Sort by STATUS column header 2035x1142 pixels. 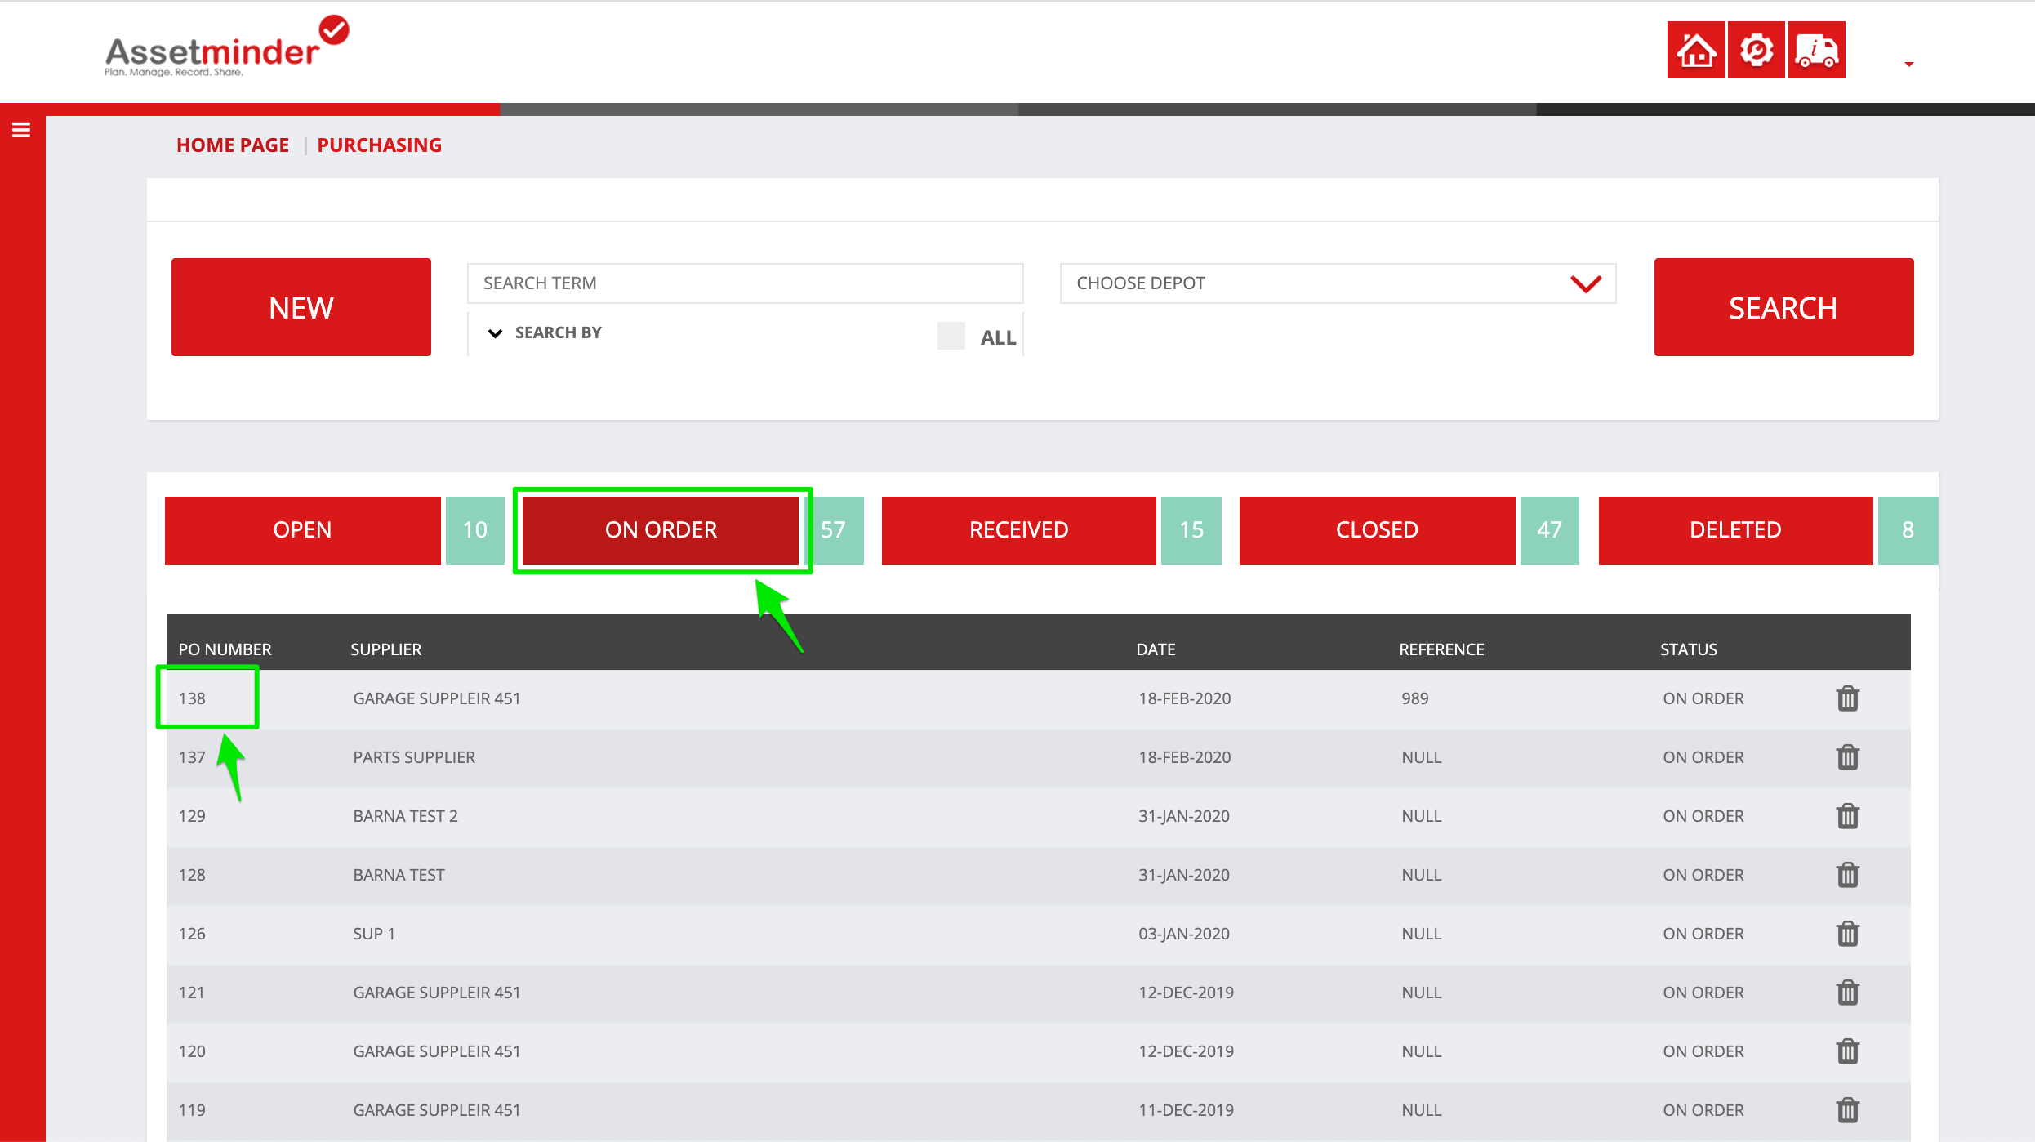pos(1688,649)
